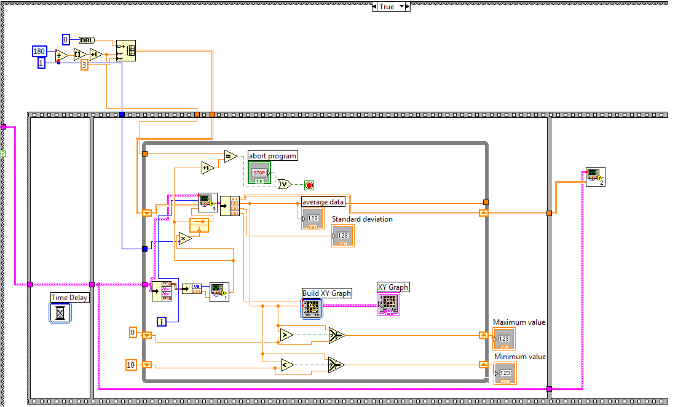
Task: Select the Multiply node inside the loop
Action: point(184,239)
